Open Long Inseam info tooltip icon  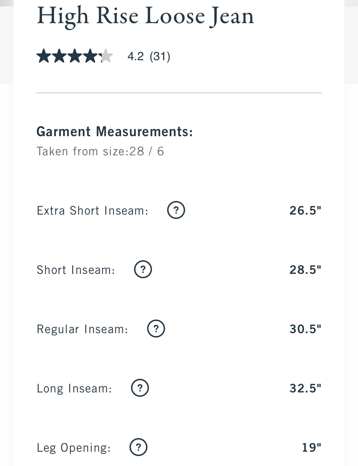click(x=140, y=388)
